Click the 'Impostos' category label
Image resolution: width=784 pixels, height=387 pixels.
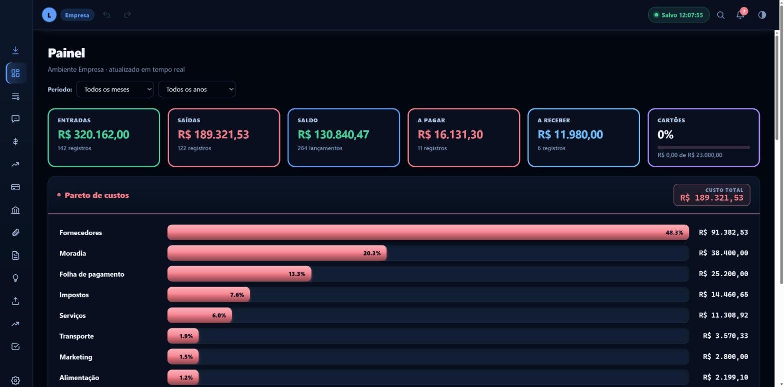point(74,295)
